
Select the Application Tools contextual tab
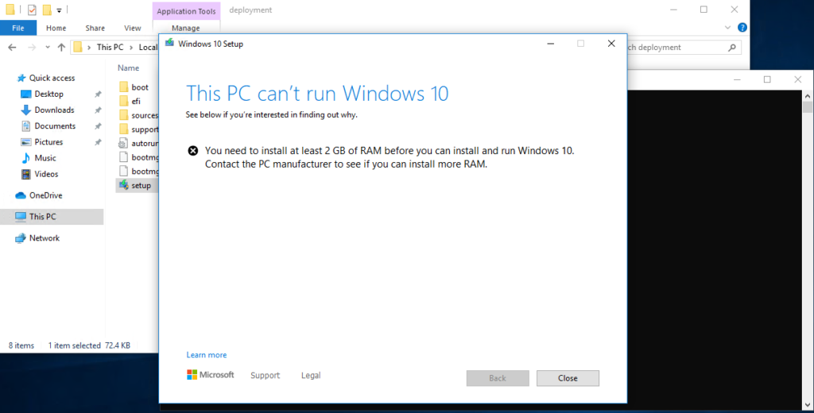pyautogui.click(x=186, y=11)
